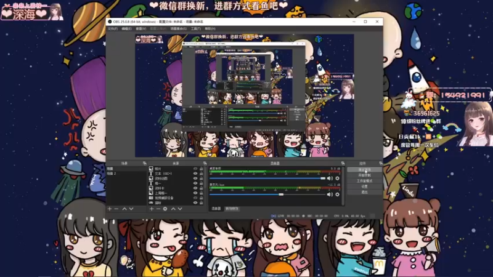Open the 工具(T) menu
This screenshot has width=493, height=277.
(x=196, y=28)
